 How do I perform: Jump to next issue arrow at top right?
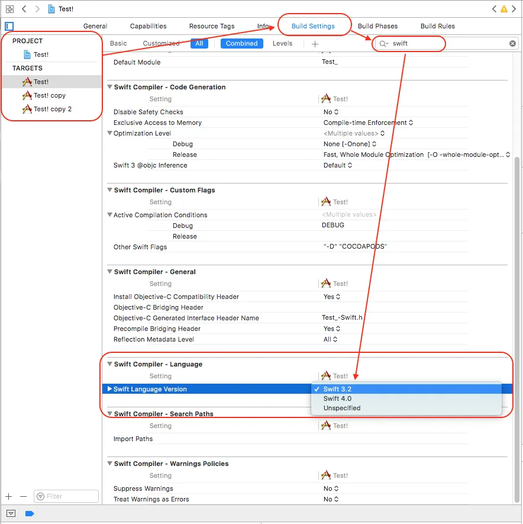coord(514,9)
